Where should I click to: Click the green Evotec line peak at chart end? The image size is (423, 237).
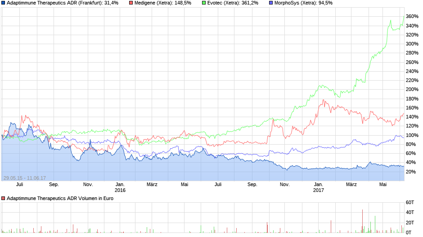coord(404,16)
